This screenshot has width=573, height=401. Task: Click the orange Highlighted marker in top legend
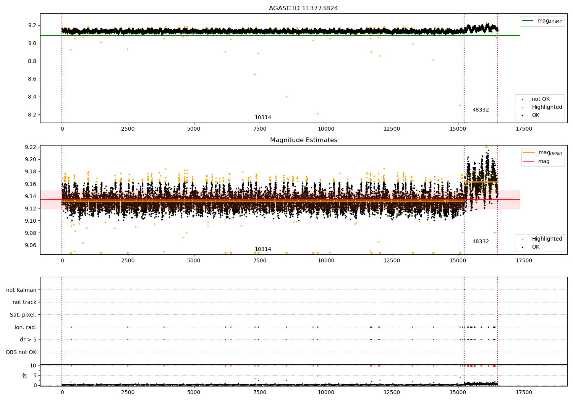click(x=522, y=107)
